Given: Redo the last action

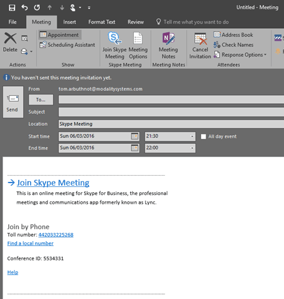Looking at the screenshot, I should pyautogui.click(x=37, y=7).
